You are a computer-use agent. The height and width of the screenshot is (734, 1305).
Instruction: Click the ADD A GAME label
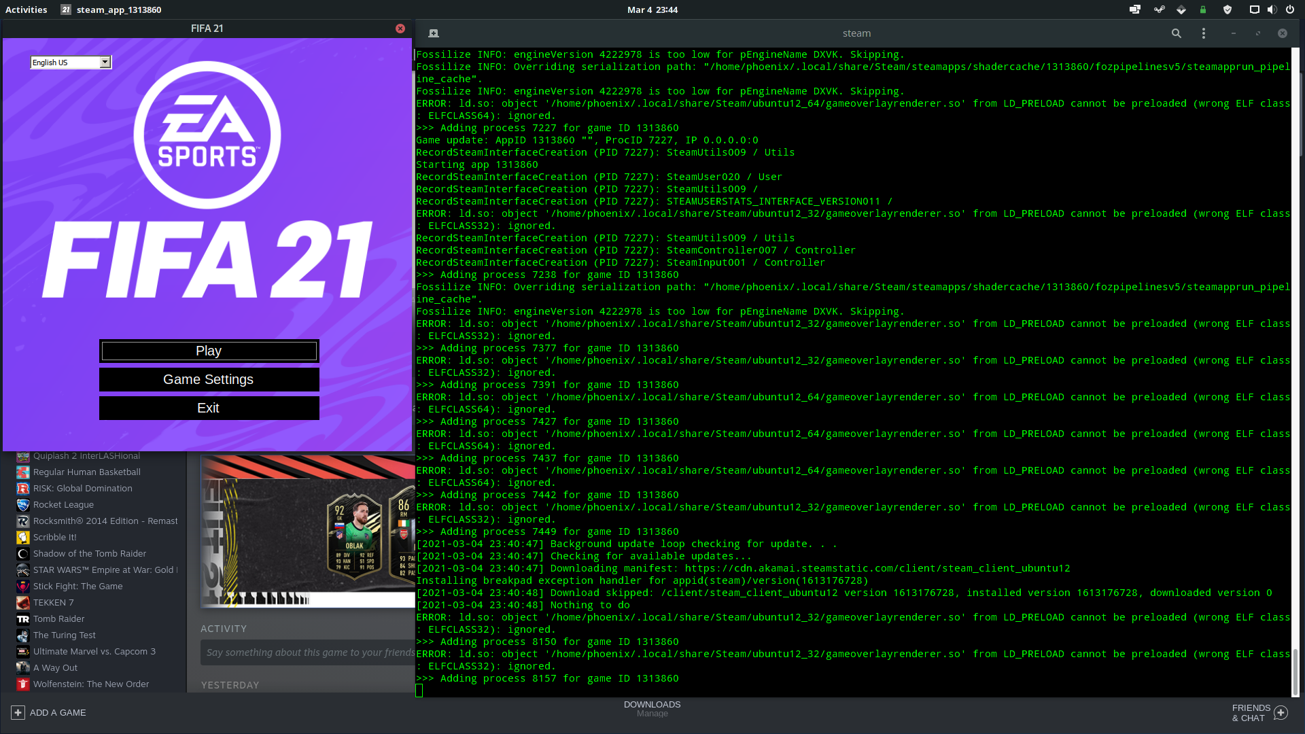point(58,712)
